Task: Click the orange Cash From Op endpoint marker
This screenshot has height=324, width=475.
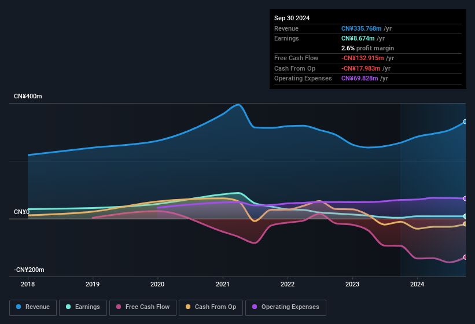Action: coord(465,224)
